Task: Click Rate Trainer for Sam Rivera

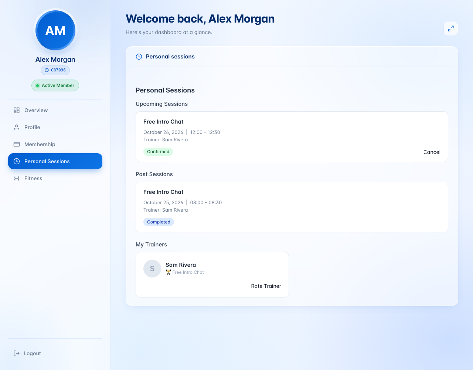Action: [266, 286]
